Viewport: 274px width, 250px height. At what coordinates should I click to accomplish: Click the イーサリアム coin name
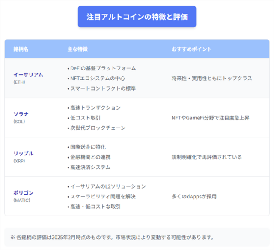tap(28, 75)
